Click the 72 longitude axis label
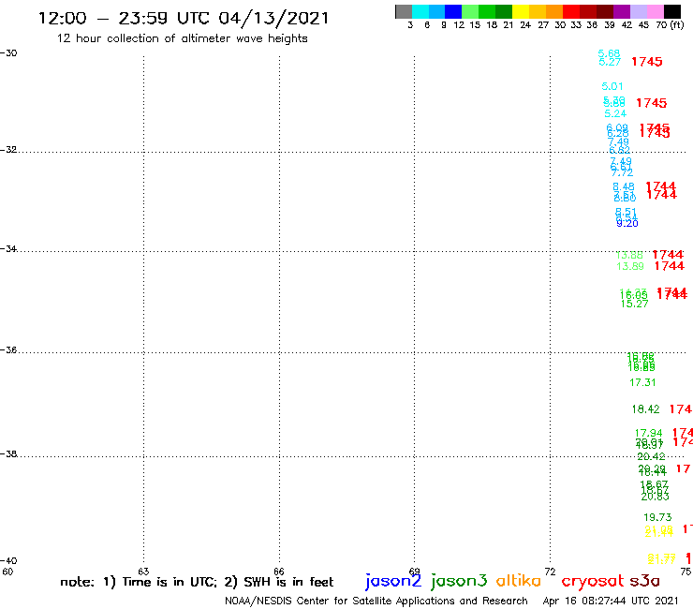This screenshot has height=609, width=693. [550, 572]
